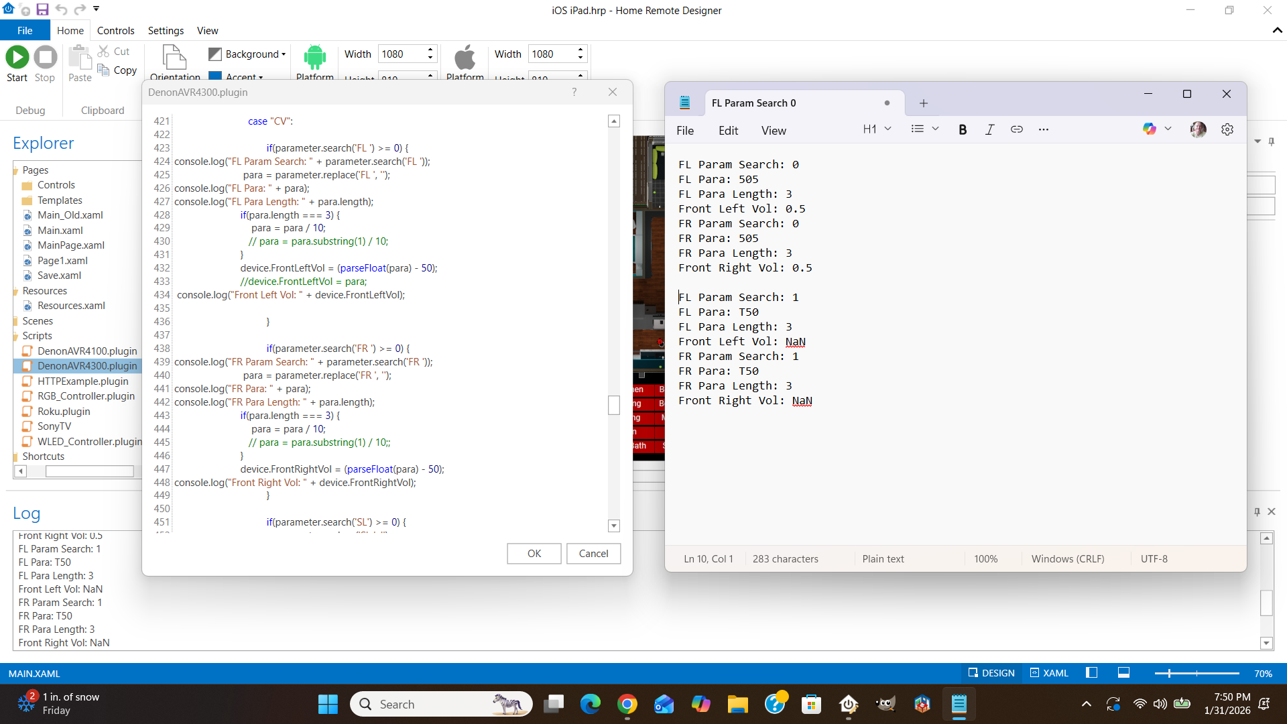The width and height of the screenshot is (1287, 724).
Task: Open Notepad settings gear
Action: pyautogui.click(x=1227, y=129)
